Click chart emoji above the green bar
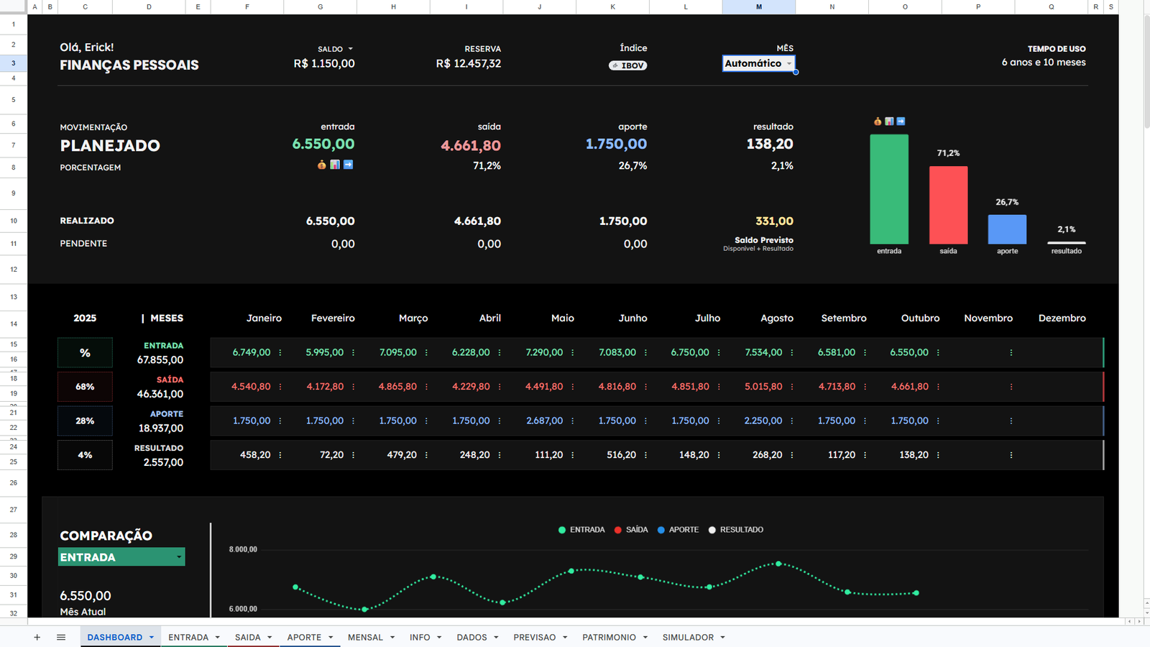Image resolution: width=1150 pixels, height=647 pixels. click(889, 121)
